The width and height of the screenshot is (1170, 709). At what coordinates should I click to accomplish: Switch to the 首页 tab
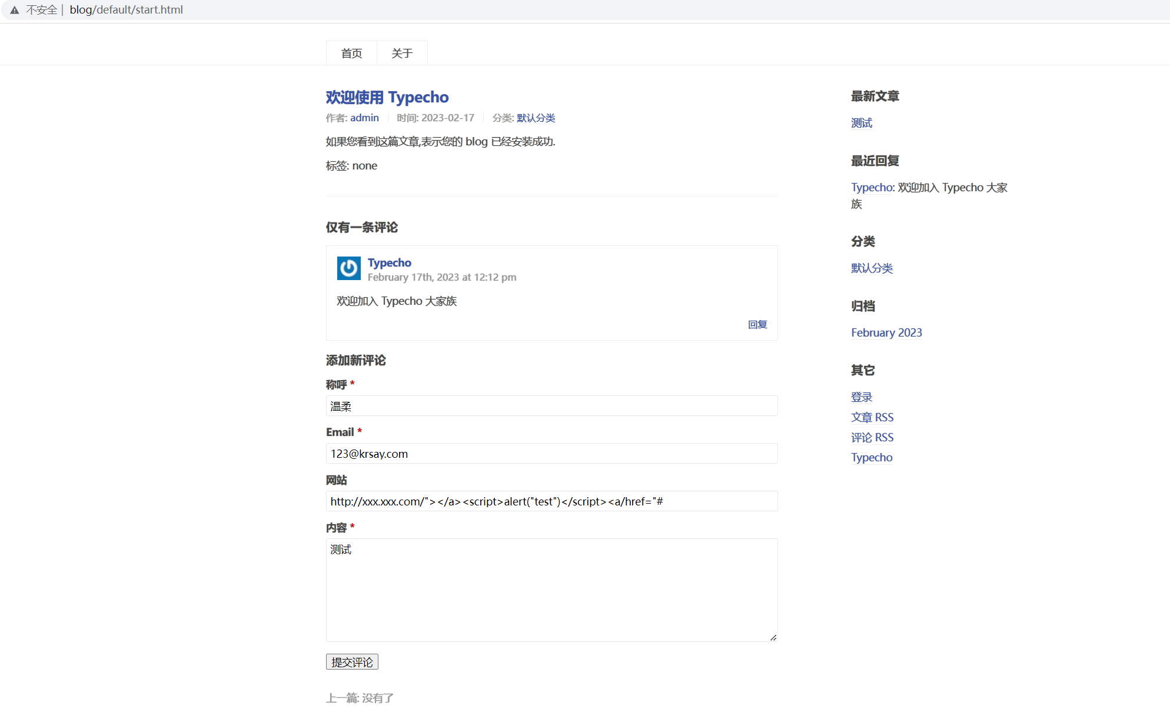tap(351, 53)
